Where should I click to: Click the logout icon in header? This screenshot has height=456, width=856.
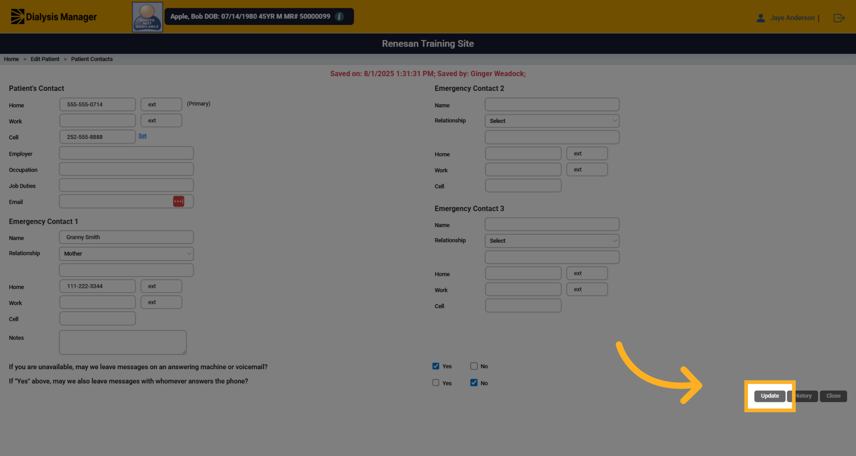click(839, 18)
